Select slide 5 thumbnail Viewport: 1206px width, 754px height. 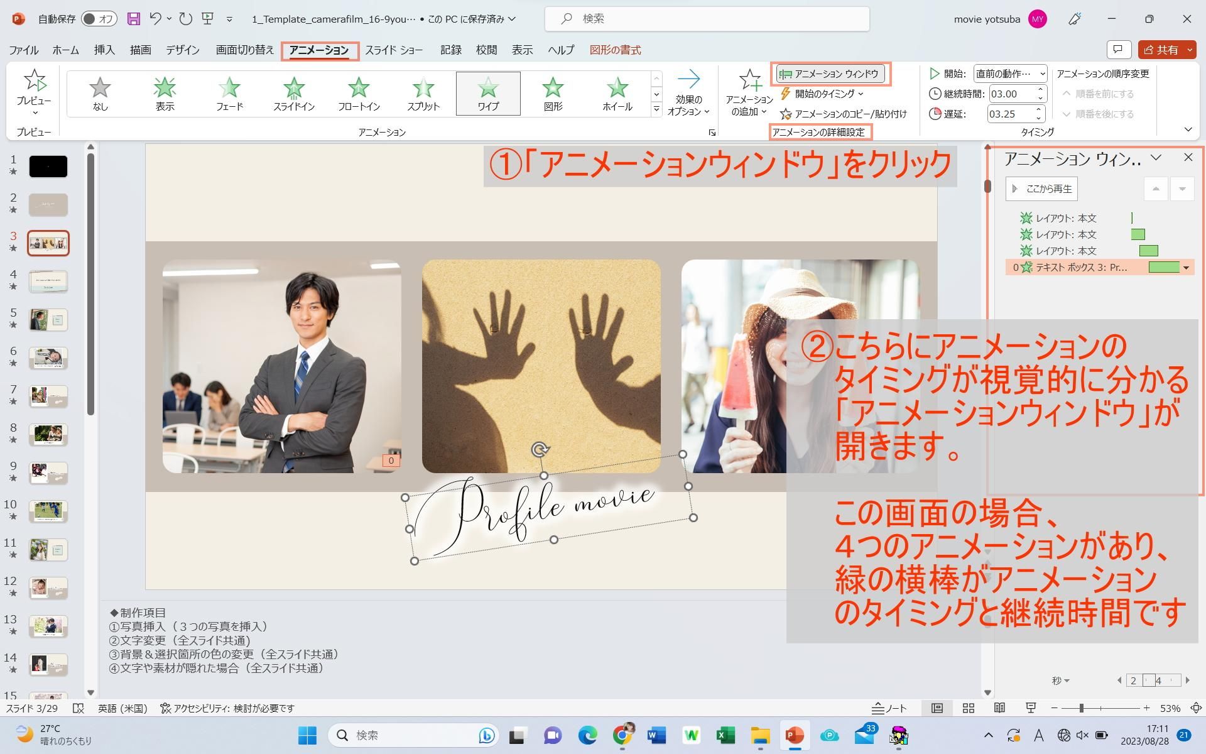coord(48,320)
